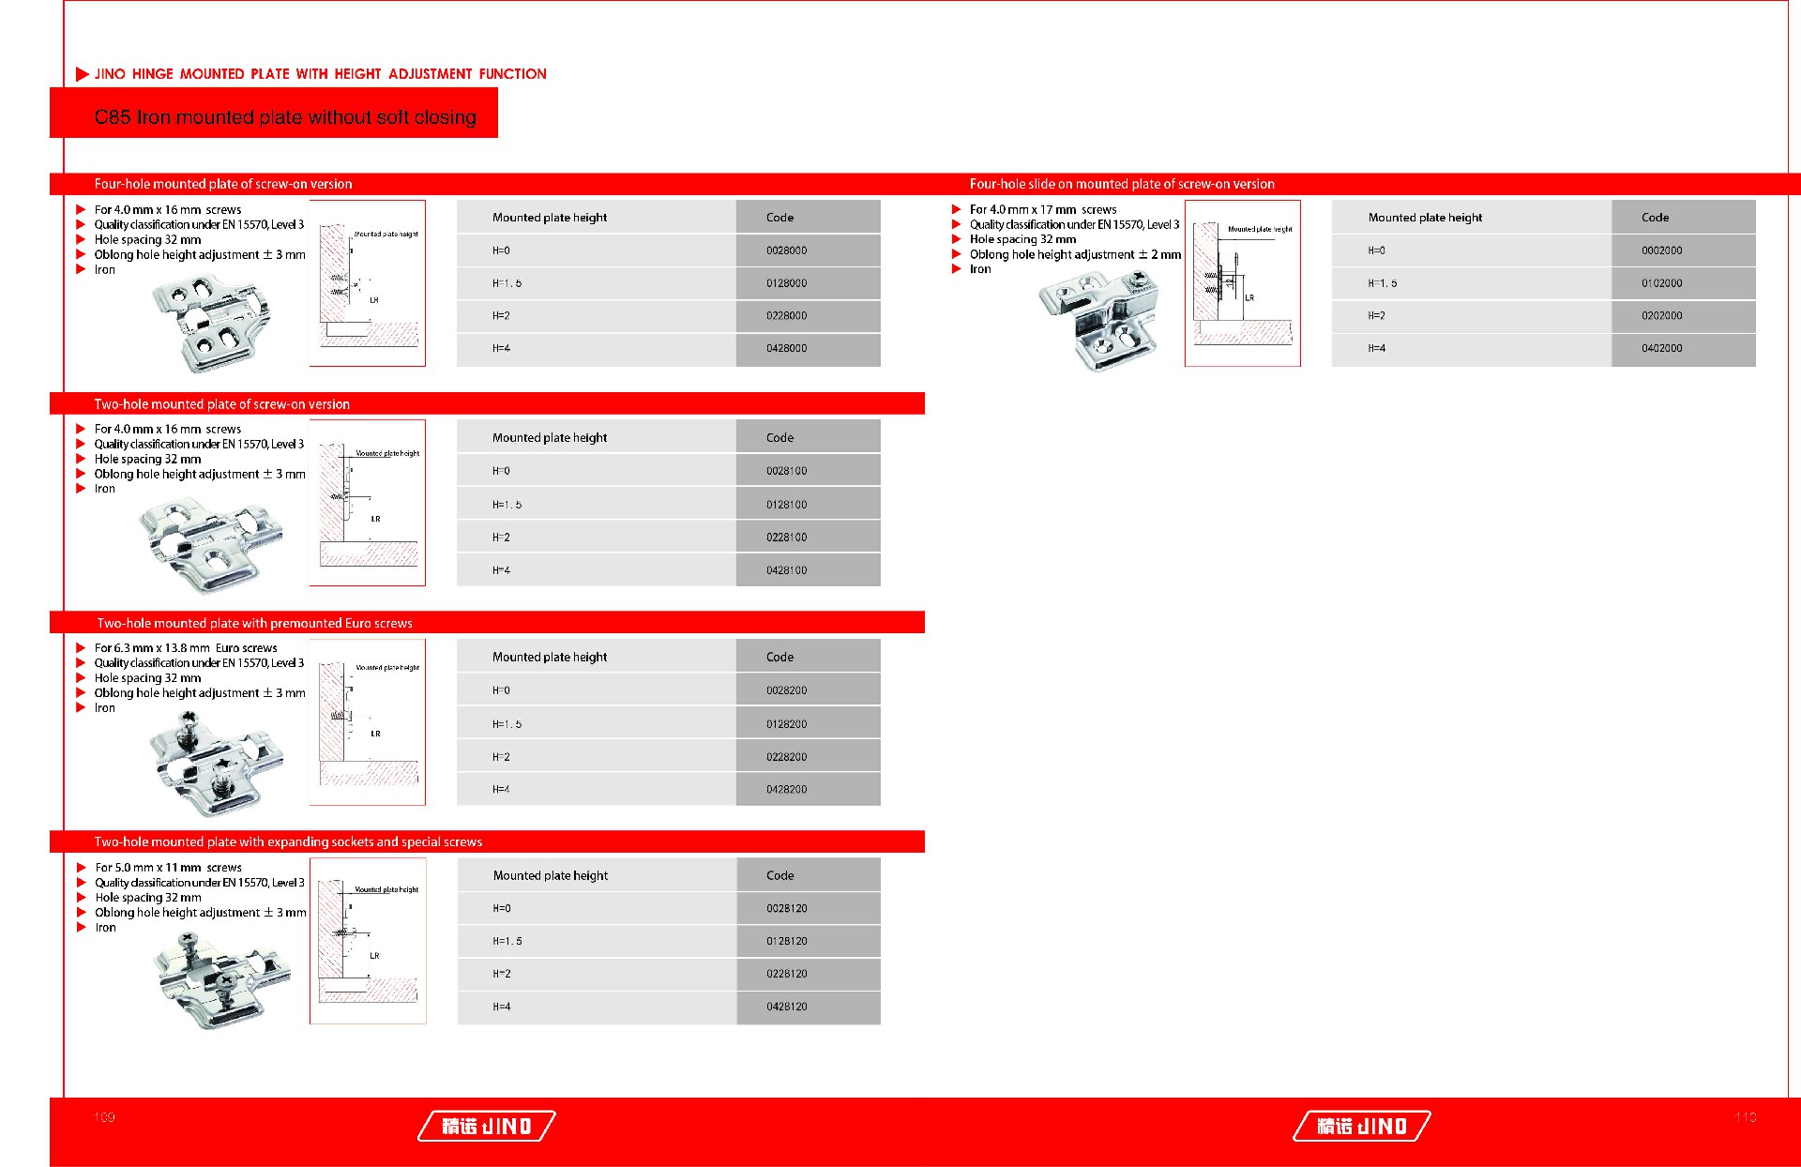
Task: Click code 0028000 in first table
Action: coord(786,250)
